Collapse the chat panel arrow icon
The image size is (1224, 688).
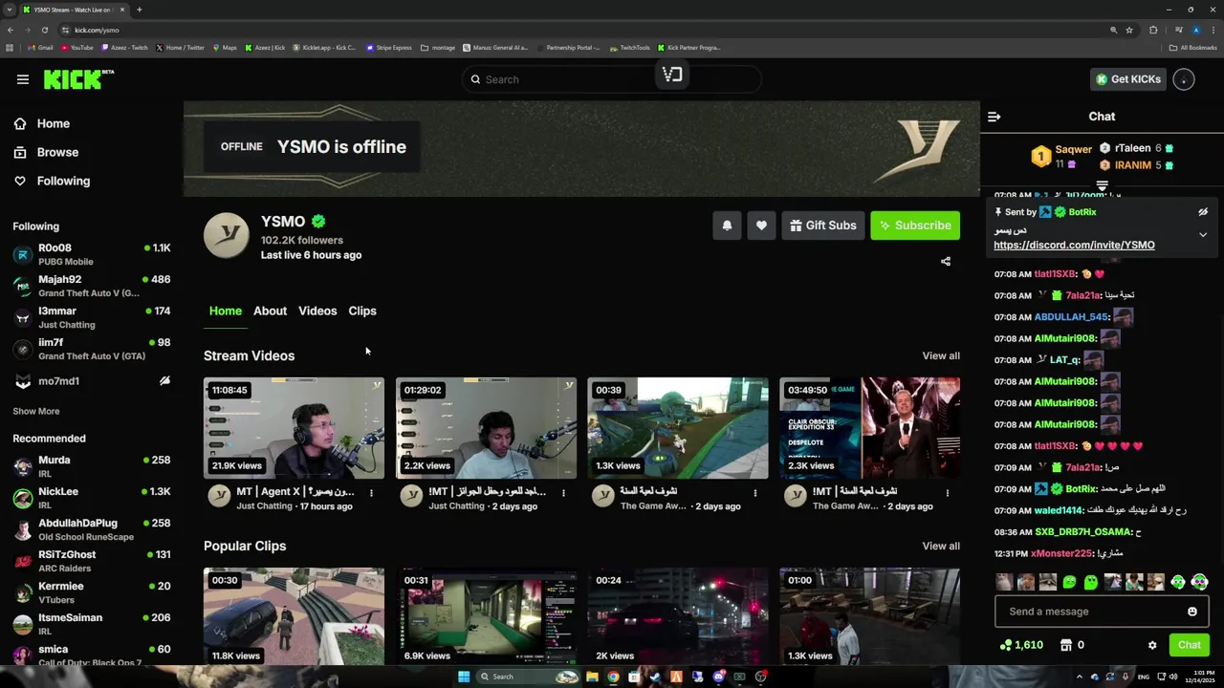click(994, 117)
